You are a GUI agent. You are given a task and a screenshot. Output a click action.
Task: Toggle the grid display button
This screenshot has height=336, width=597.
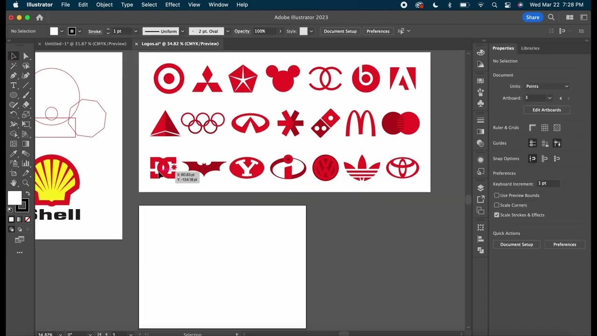tap(545, 128)
